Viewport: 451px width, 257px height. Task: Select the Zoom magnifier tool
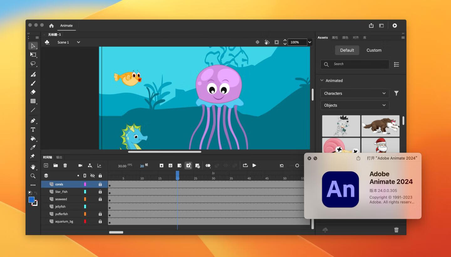[x=33, y=176]
